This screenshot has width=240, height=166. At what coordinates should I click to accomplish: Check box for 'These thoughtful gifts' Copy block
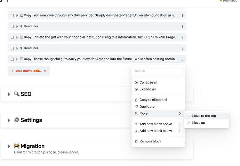point(12,59)
